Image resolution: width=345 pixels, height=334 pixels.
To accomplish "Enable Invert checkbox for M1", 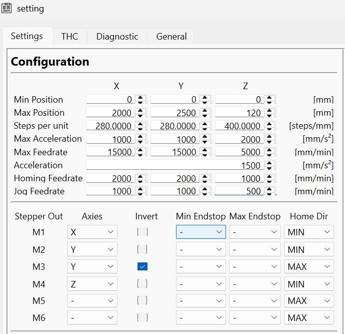I will coord(142,232).
